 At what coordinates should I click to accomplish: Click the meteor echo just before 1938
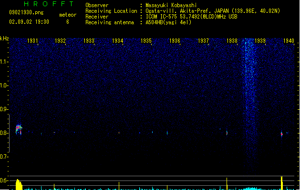tap(227, 133)
